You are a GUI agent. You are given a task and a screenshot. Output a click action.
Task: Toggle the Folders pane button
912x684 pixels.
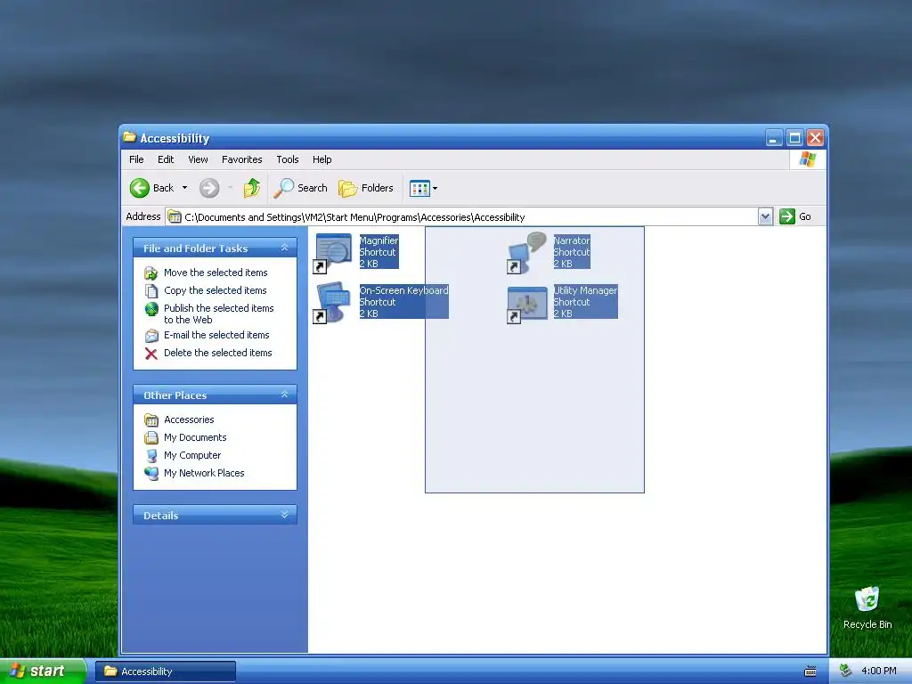click(366, 188)
